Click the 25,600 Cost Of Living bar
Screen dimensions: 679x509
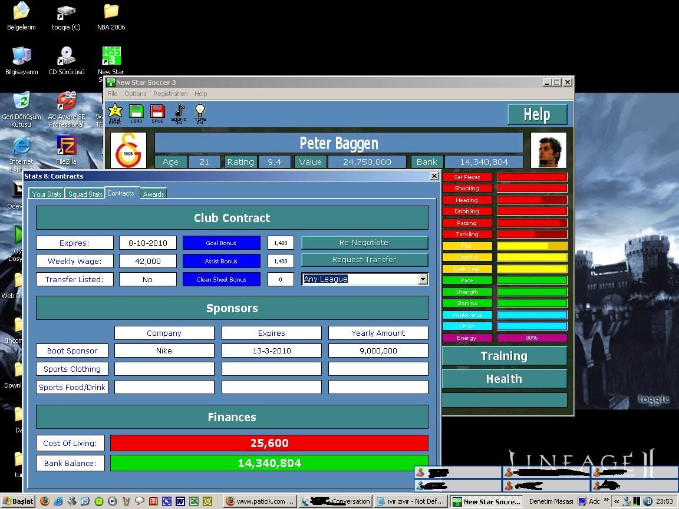[269, 443]
